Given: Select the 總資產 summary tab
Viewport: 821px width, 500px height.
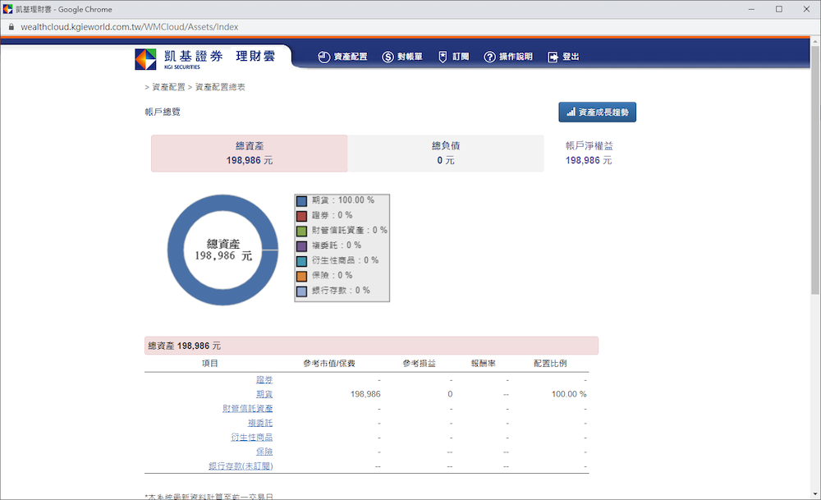Looking at the screenshot, I should [x=249, y=154].
